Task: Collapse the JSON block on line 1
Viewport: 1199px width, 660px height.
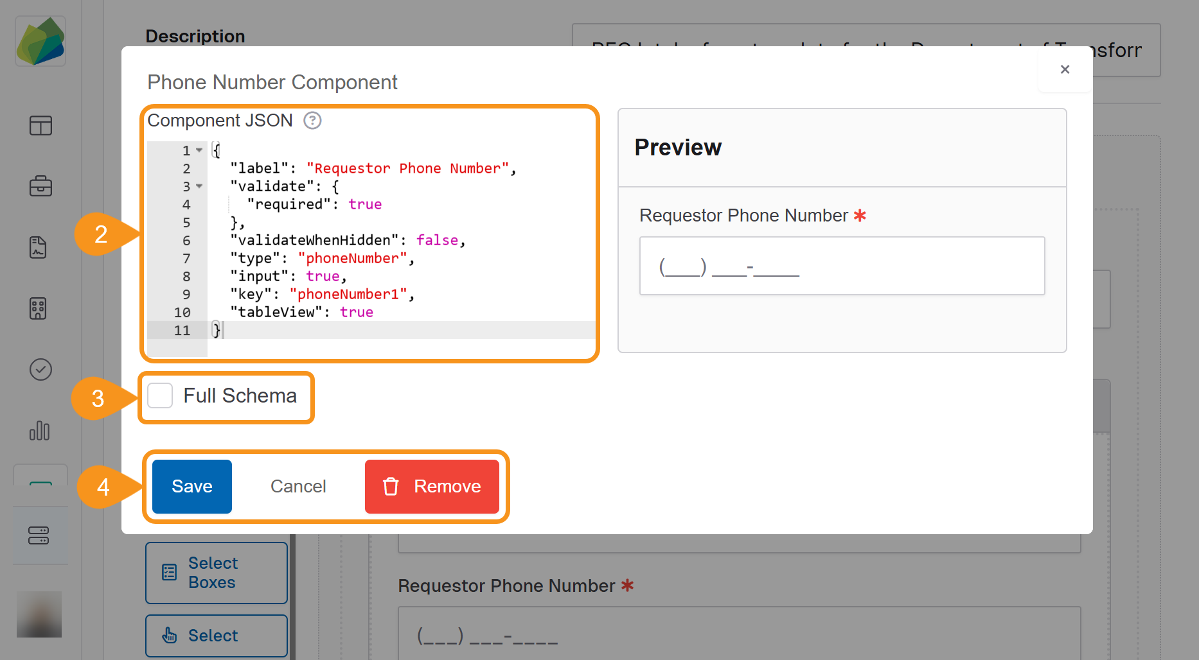Action: pos(199,150)
